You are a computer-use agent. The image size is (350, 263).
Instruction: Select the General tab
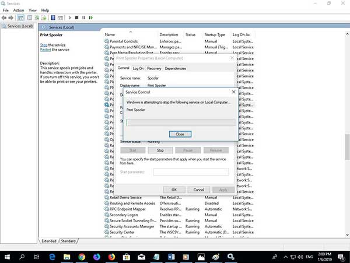[124, 68]
